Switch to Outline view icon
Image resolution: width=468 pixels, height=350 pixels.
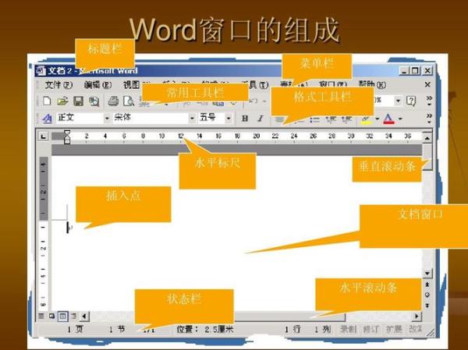(73, 316)
